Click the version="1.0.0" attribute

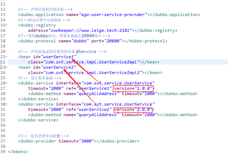click(133, 88)
